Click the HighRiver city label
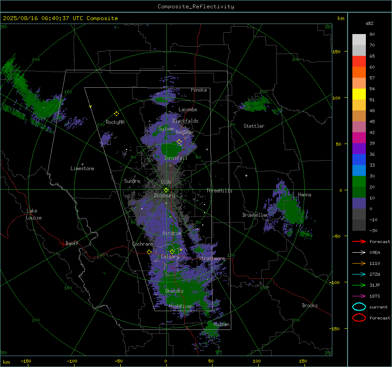Viewport: 392px width, 367px height. tap(181, 306)
